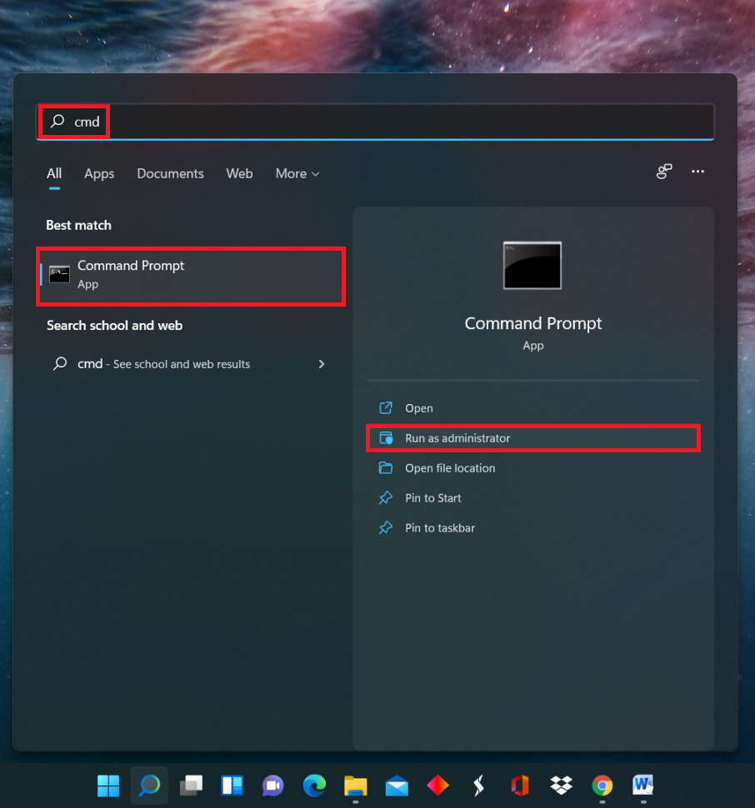755x808 pixels.
Task: Click the search feedback/account icon
Action: pyautogui.click(x=664, y=171)
